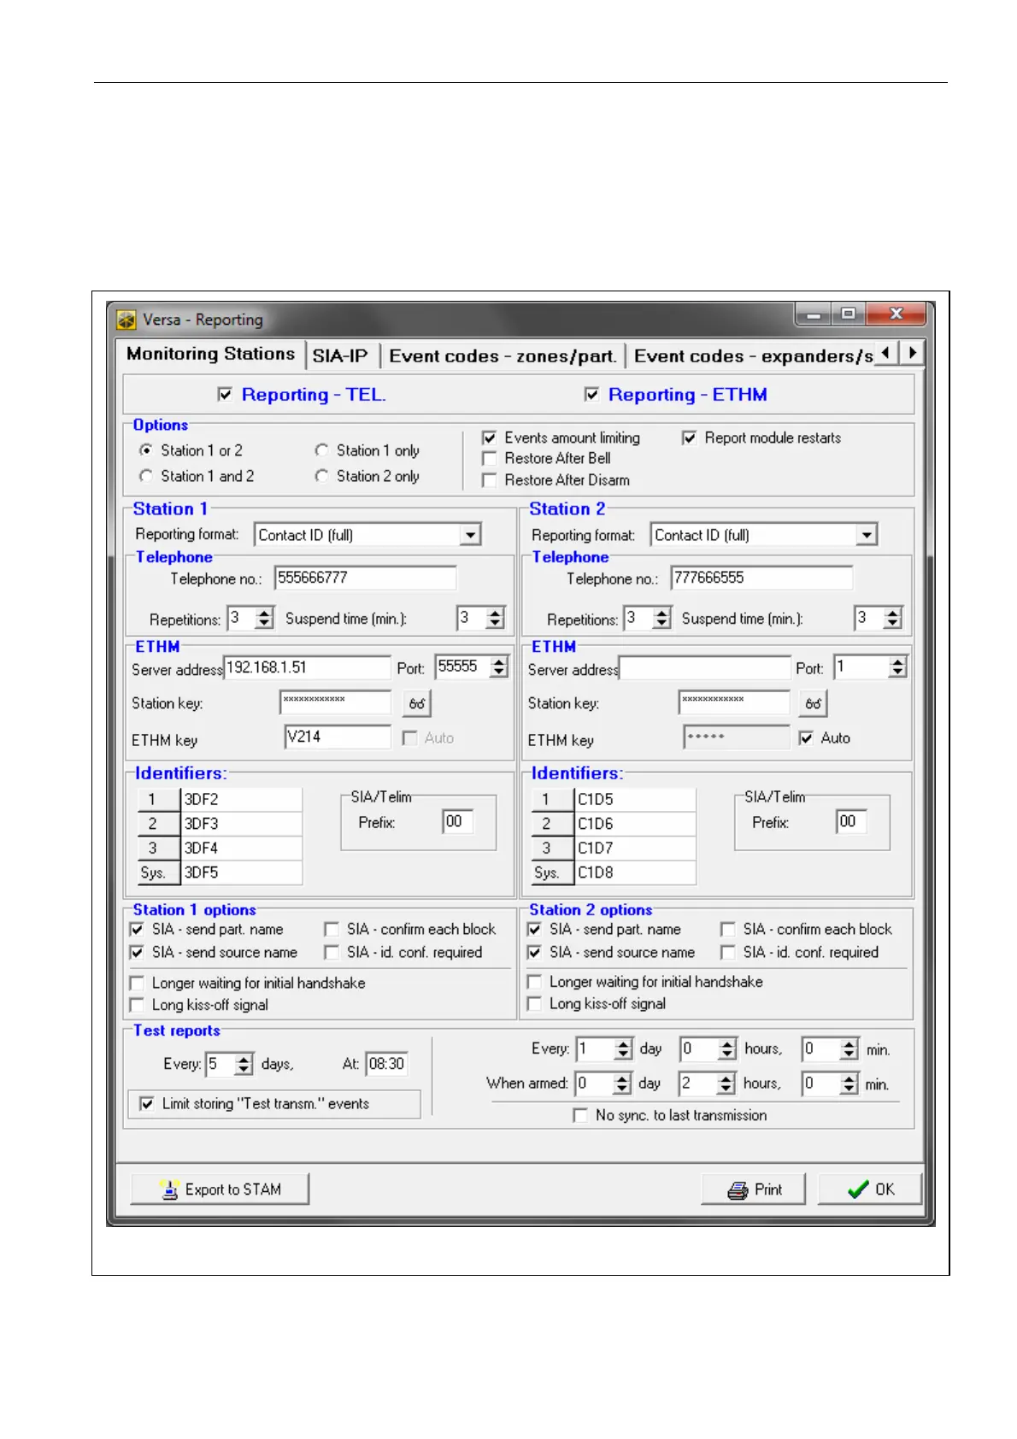
Task: Click Station 1 Server address field
Action: click(306, 668)
